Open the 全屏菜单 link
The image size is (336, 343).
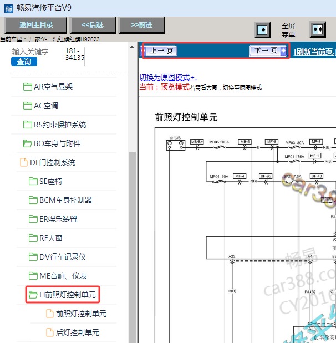[288, 30]
